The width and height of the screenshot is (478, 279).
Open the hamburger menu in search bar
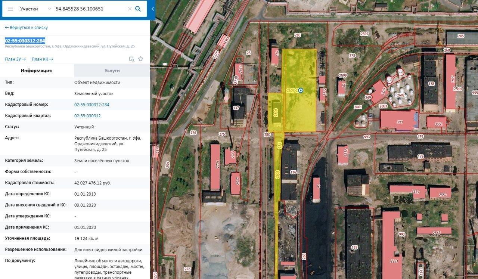[x=10, y=9]
